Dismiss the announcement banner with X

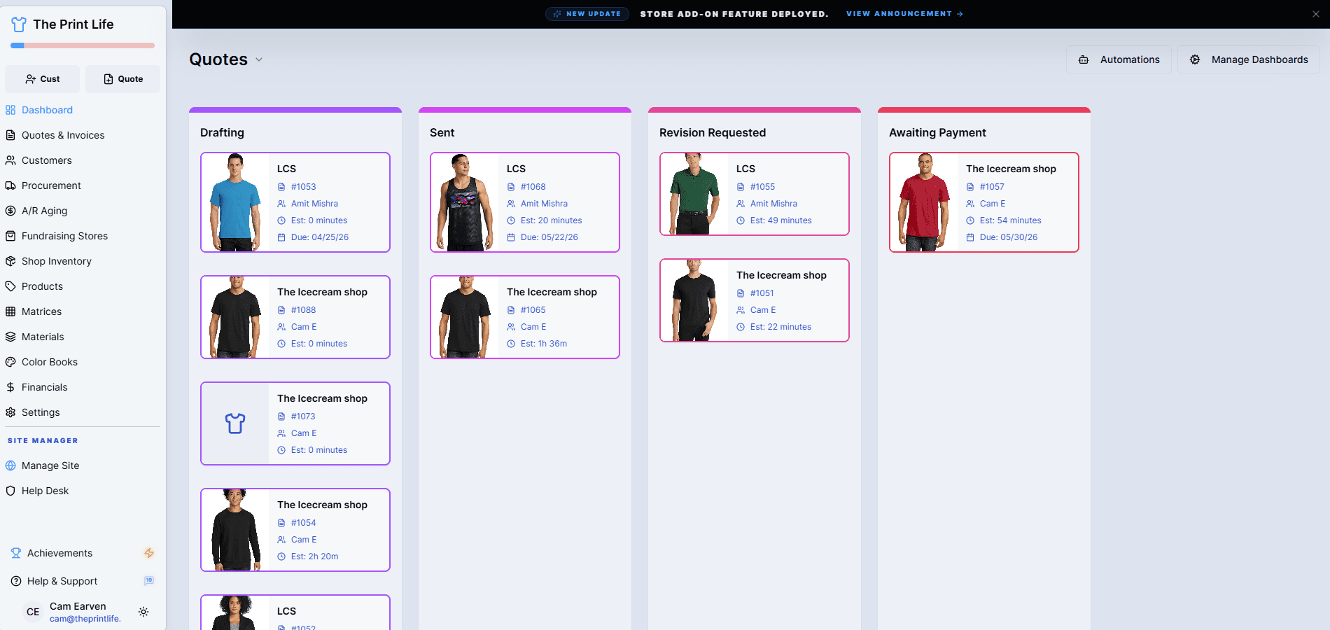point(1316,14)
